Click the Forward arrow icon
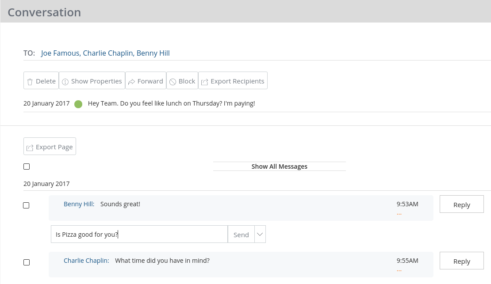The image size is (491, 284). click(131, 82)
